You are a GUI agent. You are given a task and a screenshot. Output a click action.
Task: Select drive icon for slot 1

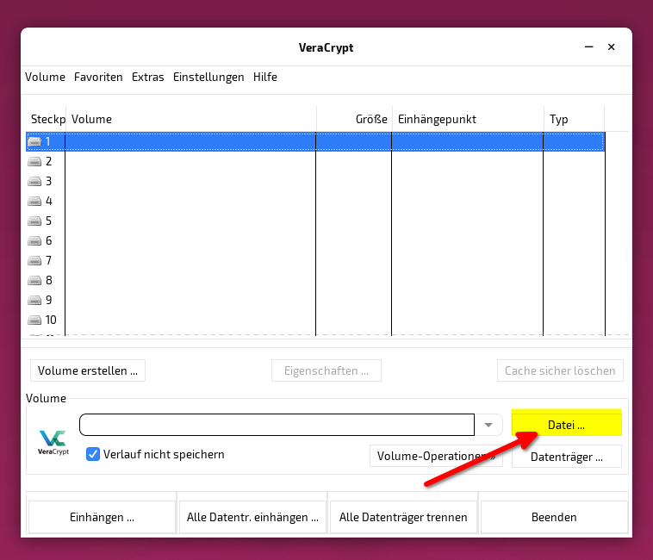click(x=34, y=142)
